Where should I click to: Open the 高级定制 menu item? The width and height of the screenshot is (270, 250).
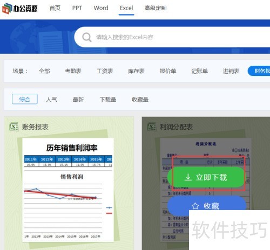click(156, 8)
